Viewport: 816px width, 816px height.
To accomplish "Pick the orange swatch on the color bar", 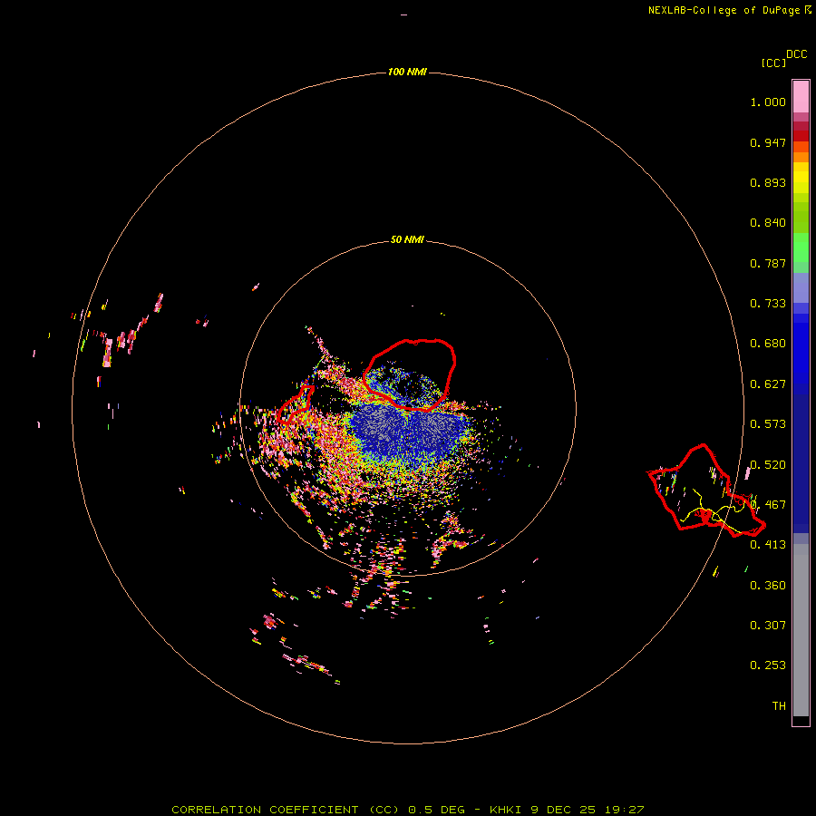I will point(801,157).
